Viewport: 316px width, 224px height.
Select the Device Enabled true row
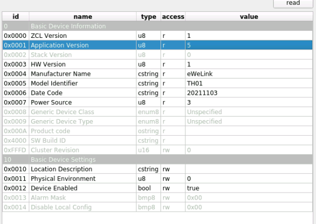coord(157,188)
